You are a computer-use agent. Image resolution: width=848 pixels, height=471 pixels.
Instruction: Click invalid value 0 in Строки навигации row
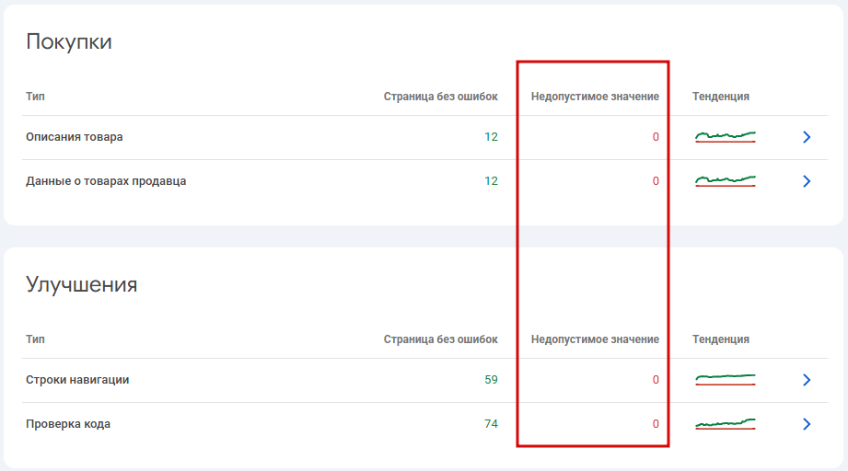[x=656, y=380]
